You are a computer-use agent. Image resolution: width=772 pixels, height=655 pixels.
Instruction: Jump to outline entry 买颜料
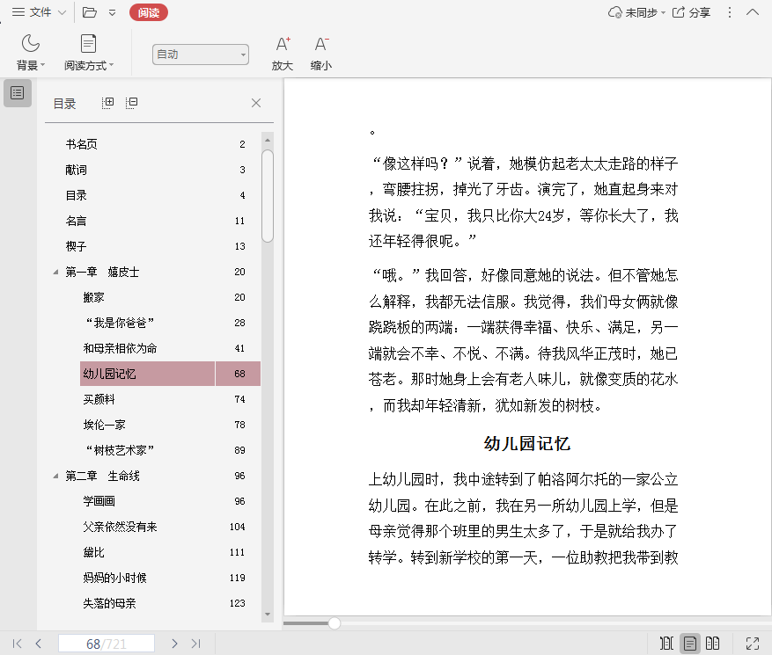[99, 399]
